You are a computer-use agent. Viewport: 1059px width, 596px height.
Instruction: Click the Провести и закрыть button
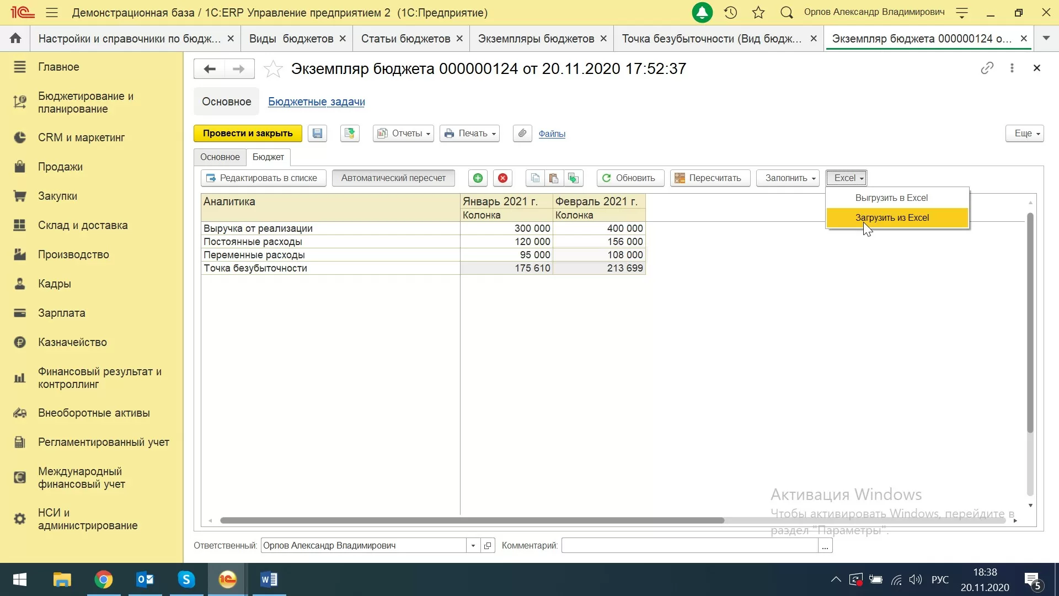tap(248, 134)
